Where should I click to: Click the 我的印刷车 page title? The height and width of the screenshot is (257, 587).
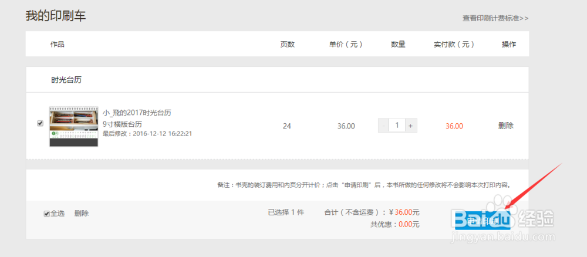pyautogui.click(x=56, y=16)
